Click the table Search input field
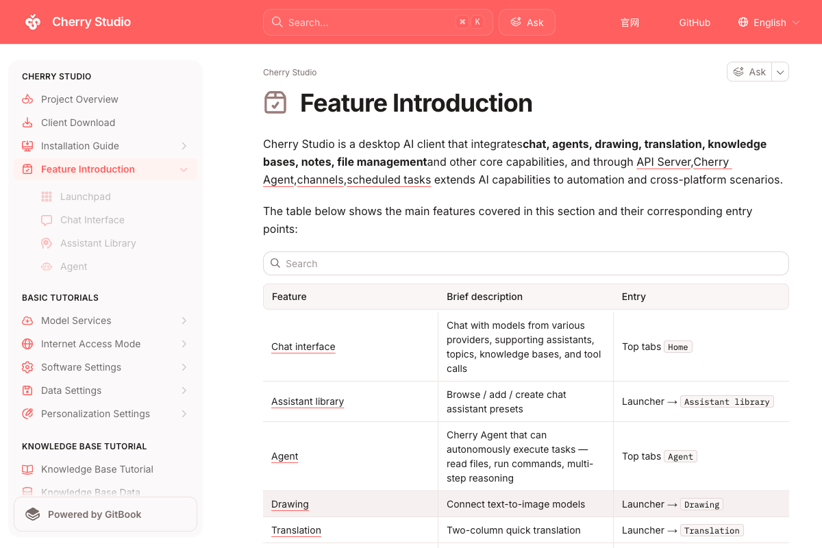 [x=525, y=263]
